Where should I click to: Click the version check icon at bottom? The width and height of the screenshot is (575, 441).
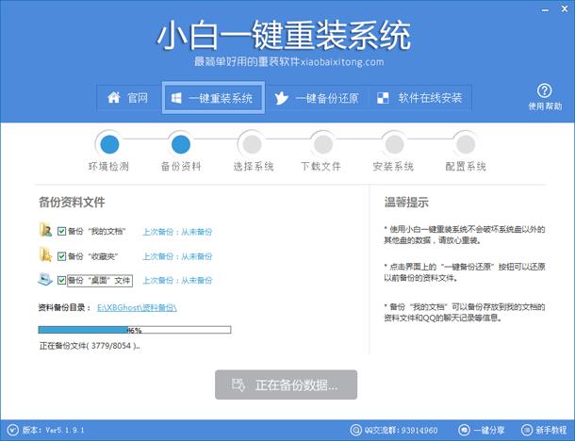pos(12,430)
